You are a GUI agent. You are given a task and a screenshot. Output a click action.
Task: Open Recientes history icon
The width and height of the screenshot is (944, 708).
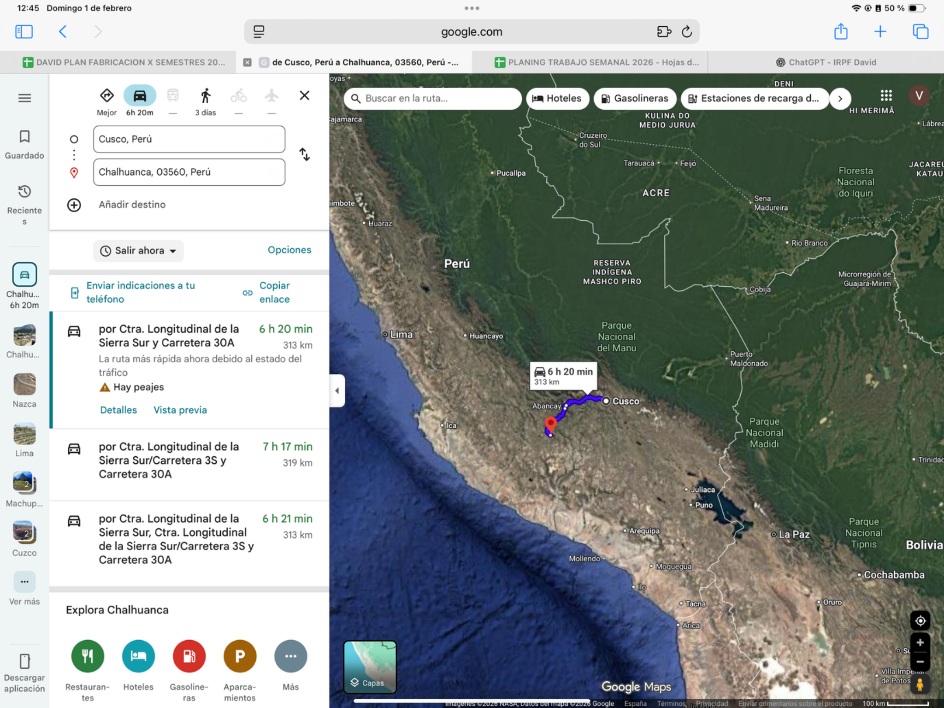pos(24,191)
